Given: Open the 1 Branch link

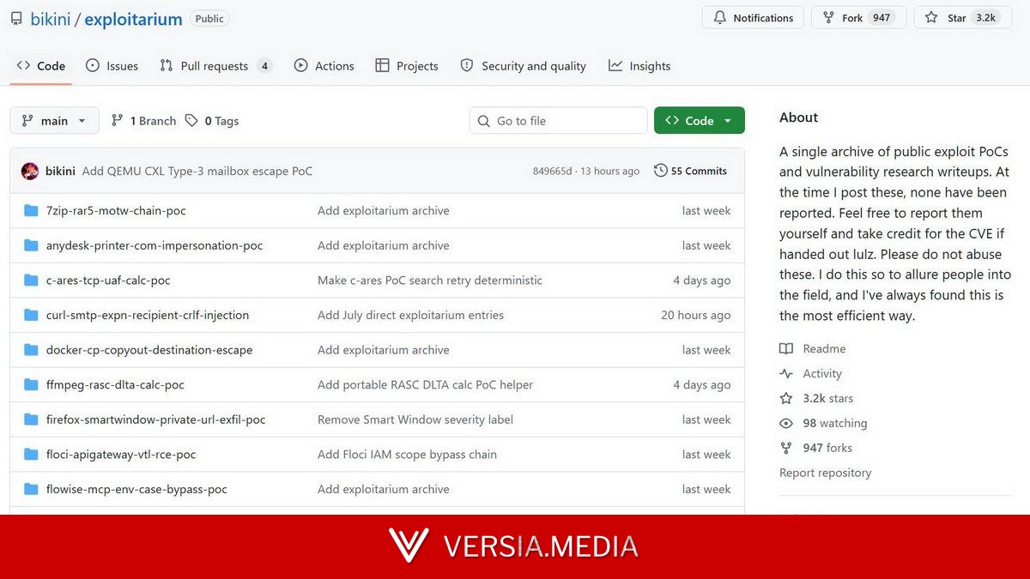Looking at the screenshot, I should pyautogui.click(x=143, y=121).
